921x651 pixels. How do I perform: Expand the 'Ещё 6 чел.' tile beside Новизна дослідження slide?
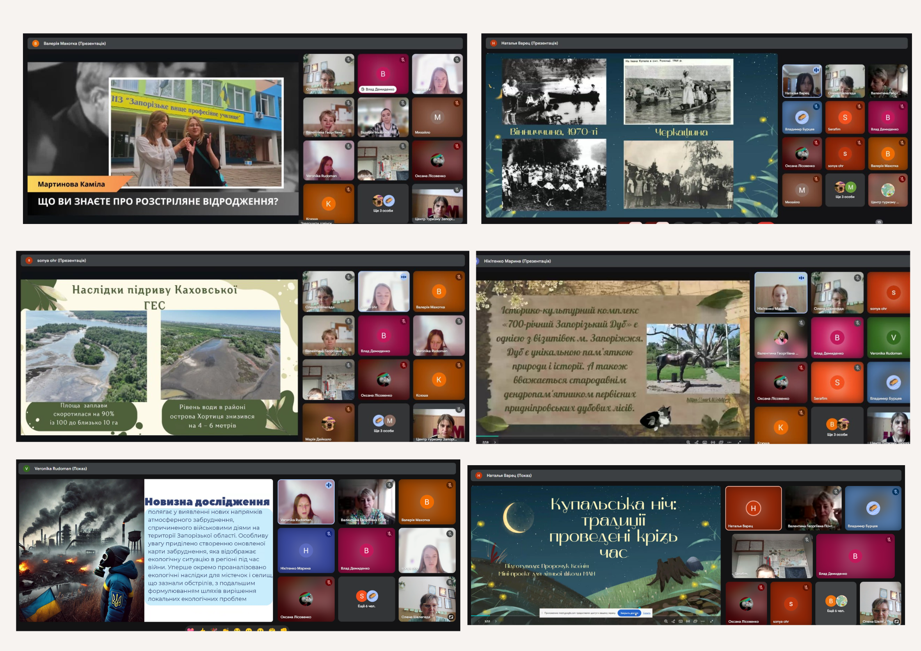(x=366, y=598)
